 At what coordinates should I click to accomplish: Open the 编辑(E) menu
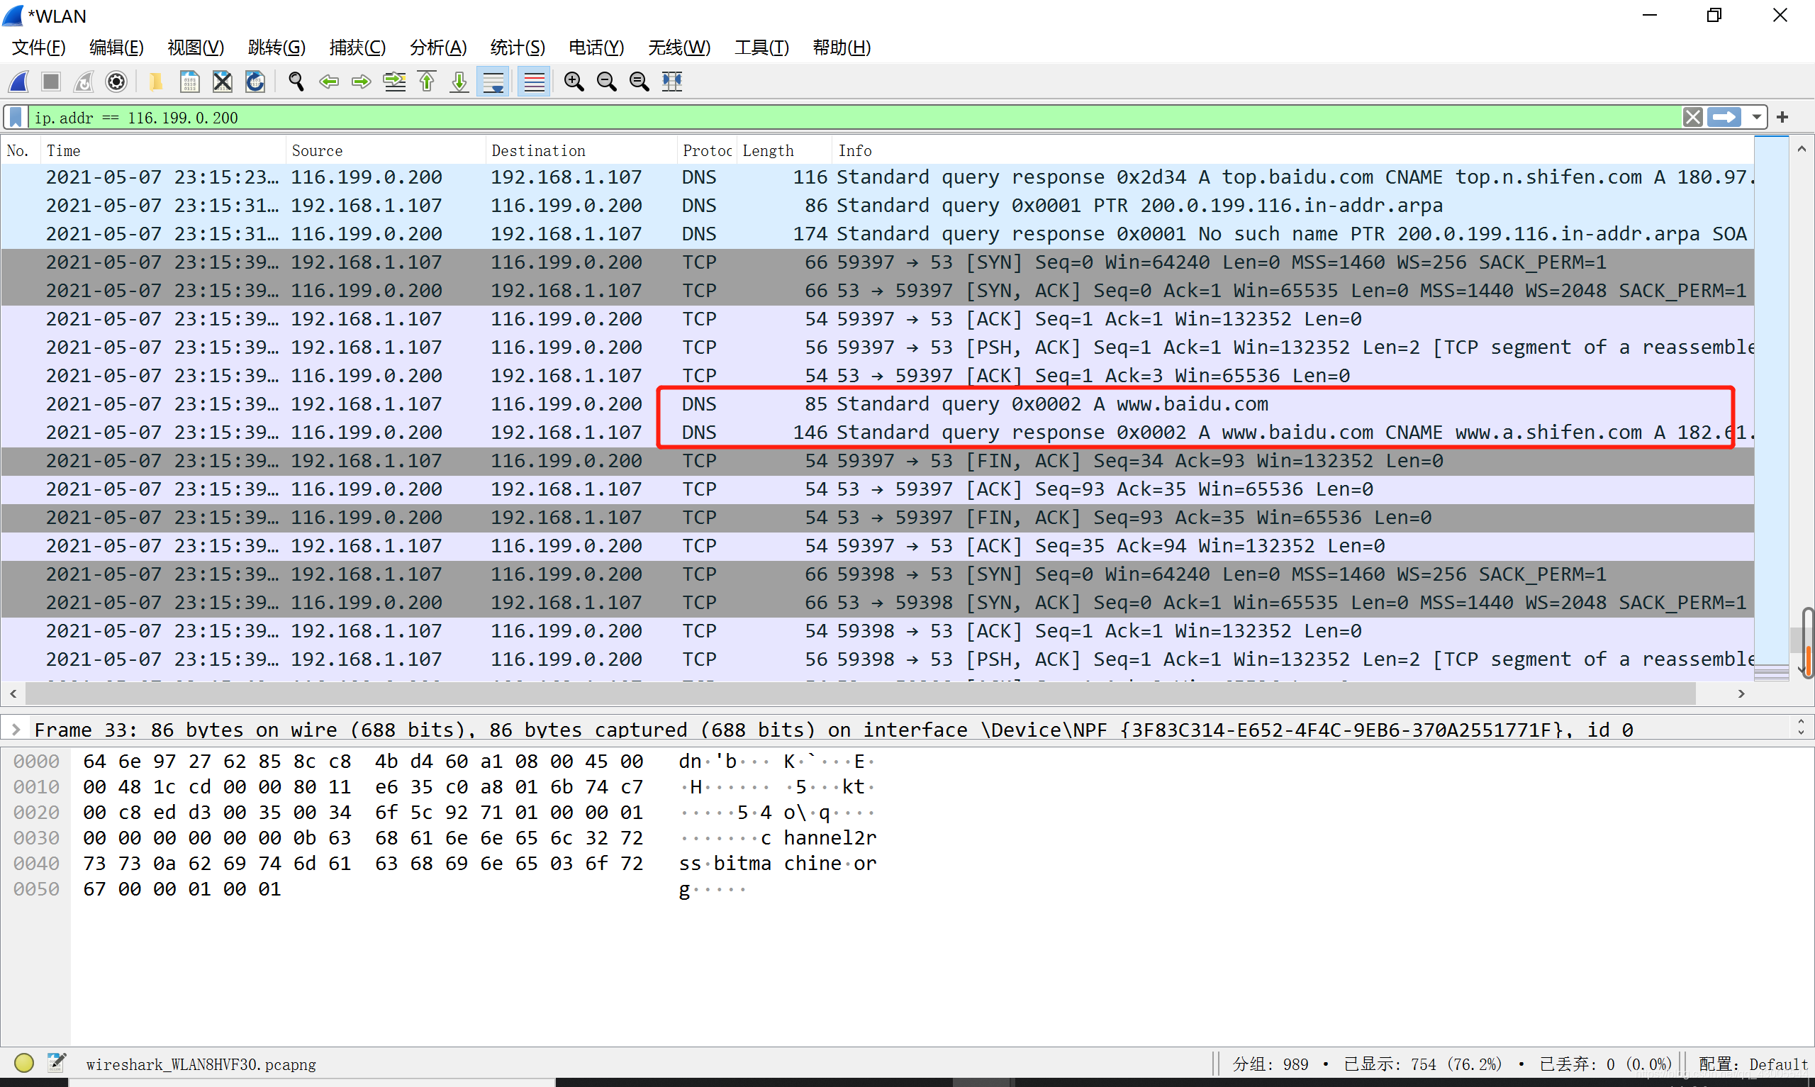116,48
